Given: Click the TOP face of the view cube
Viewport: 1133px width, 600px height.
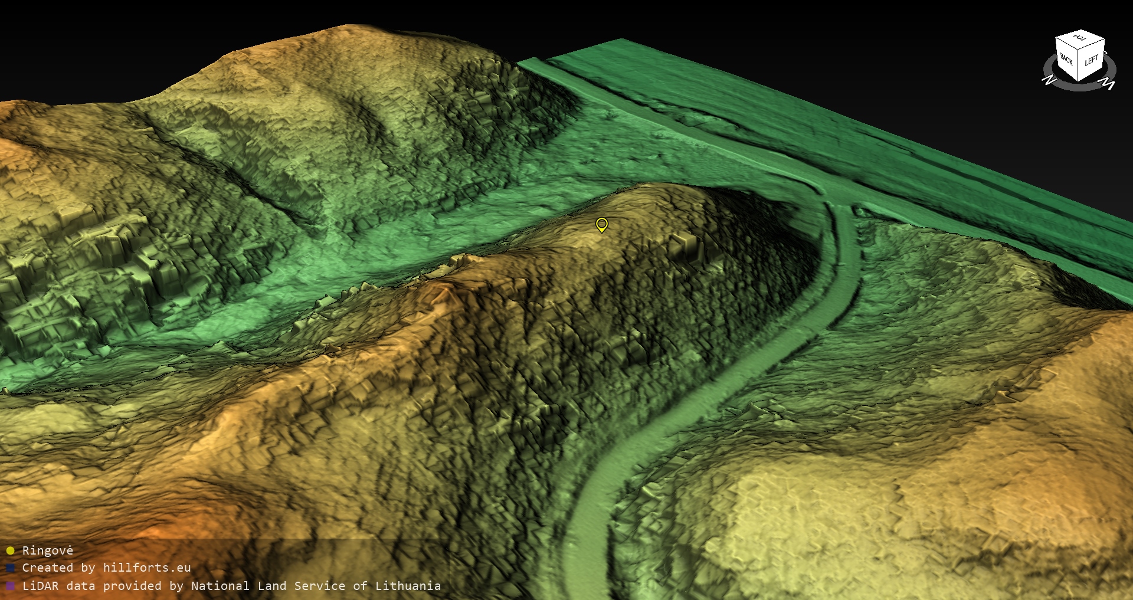Looking at the screenshot, I should coord(1080,39).
